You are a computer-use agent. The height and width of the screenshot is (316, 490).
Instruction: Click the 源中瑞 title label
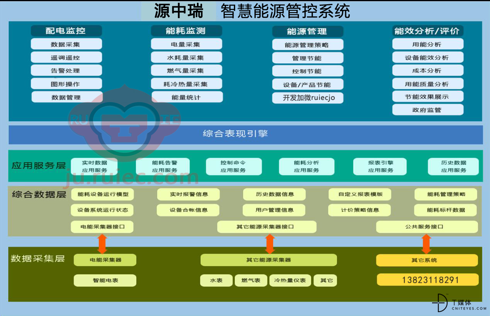[x=178, y=11]
